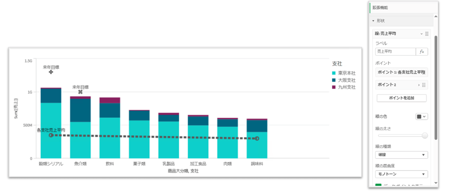Image resolution: width=449 pixels, height=192 pixels.
Task: Click 大阪支社 in the legend
Action: [x=346, y=80]
